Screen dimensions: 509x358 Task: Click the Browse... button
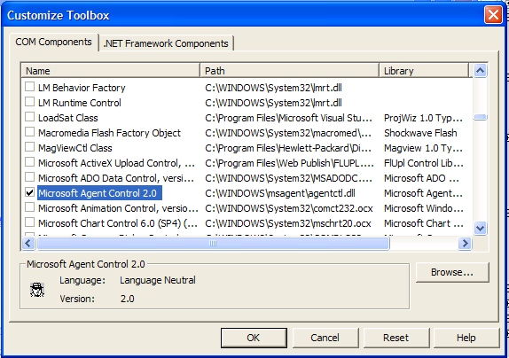click(452, 272)
